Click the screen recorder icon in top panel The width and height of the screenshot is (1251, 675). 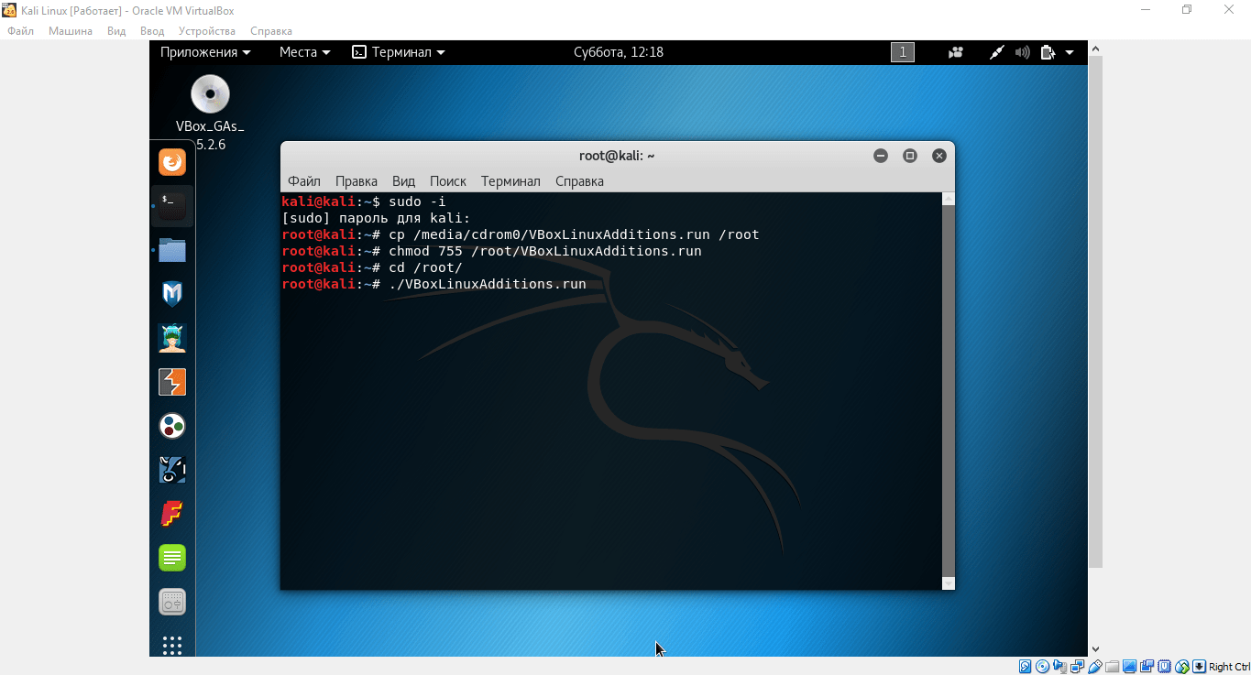956,52
